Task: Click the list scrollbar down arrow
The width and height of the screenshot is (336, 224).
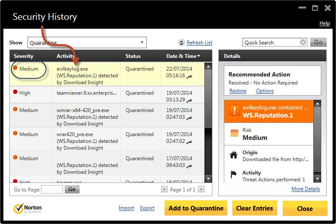Action: click(x=208, y=179)
